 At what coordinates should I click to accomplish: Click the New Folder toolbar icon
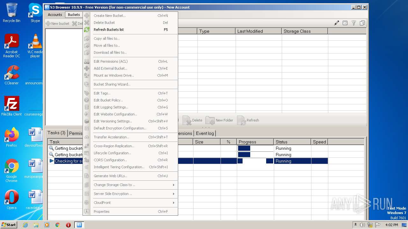tap(210, 120)
